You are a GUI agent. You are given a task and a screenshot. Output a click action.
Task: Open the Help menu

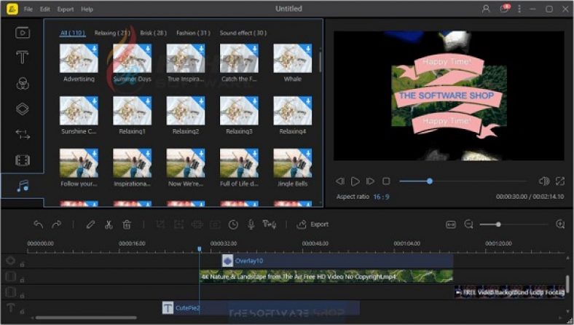point(87,9)
